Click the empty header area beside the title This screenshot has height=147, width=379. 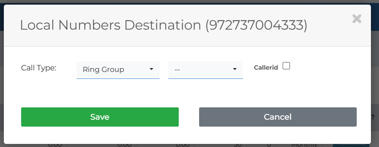coord(329,25)
